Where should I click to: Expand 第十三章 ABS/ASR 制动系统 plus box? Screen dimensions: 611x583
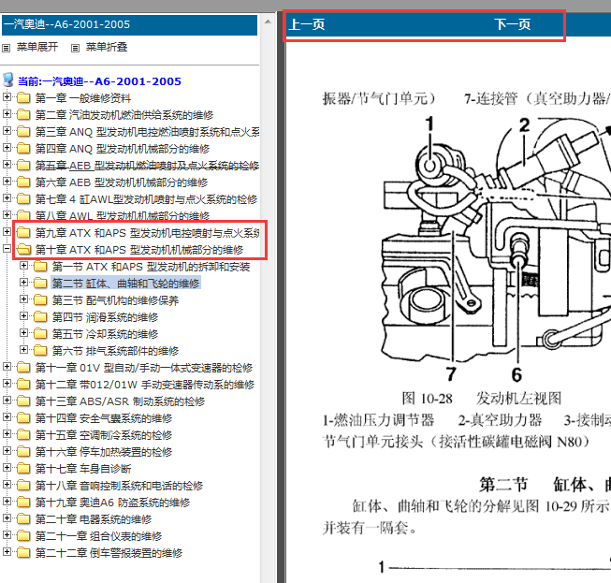(x=7, y=401)
